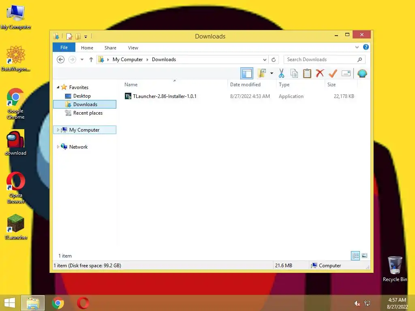Click the Forward navigation arrow

[x=72, y=60]
